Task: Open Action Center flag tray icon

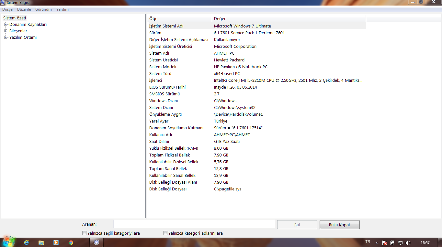Action: pyautogui.click(x=385, y=243)
